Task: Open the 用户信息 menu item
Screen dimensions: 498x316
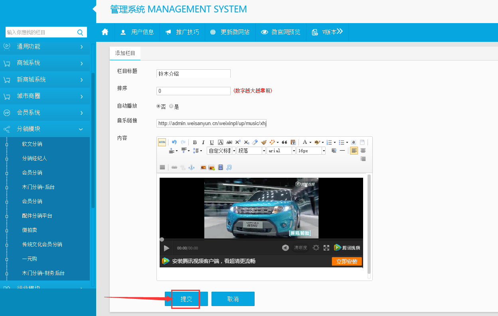Action: (x=137, y=32)
